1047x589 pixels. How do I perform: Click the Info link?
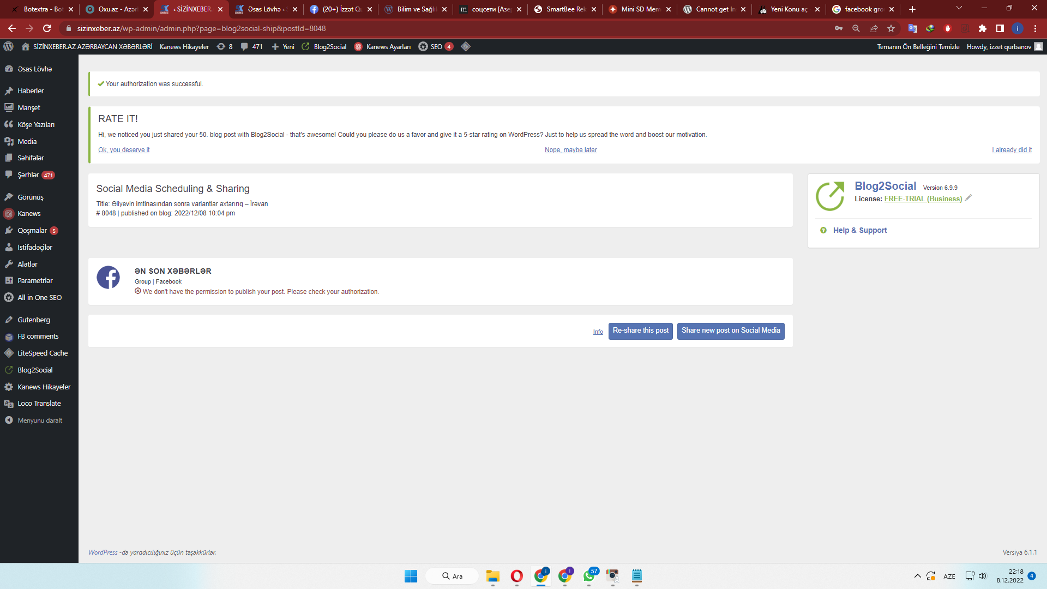coord(598,332)
